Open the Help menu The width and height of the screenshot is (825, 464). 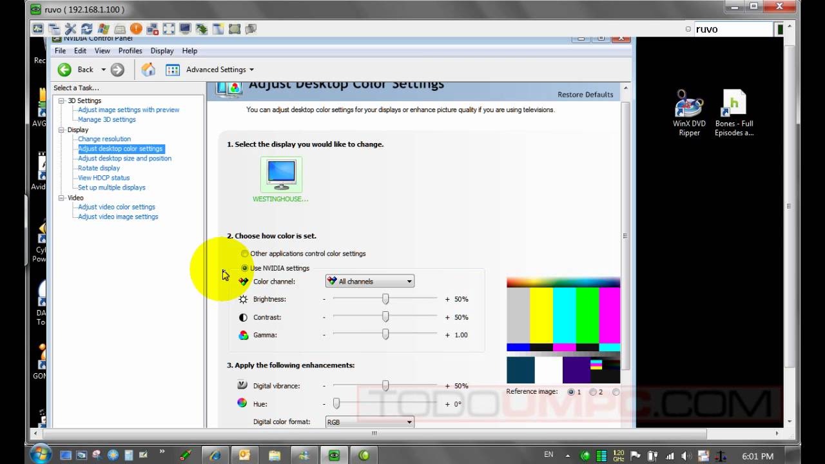click(x=189, y=51)
